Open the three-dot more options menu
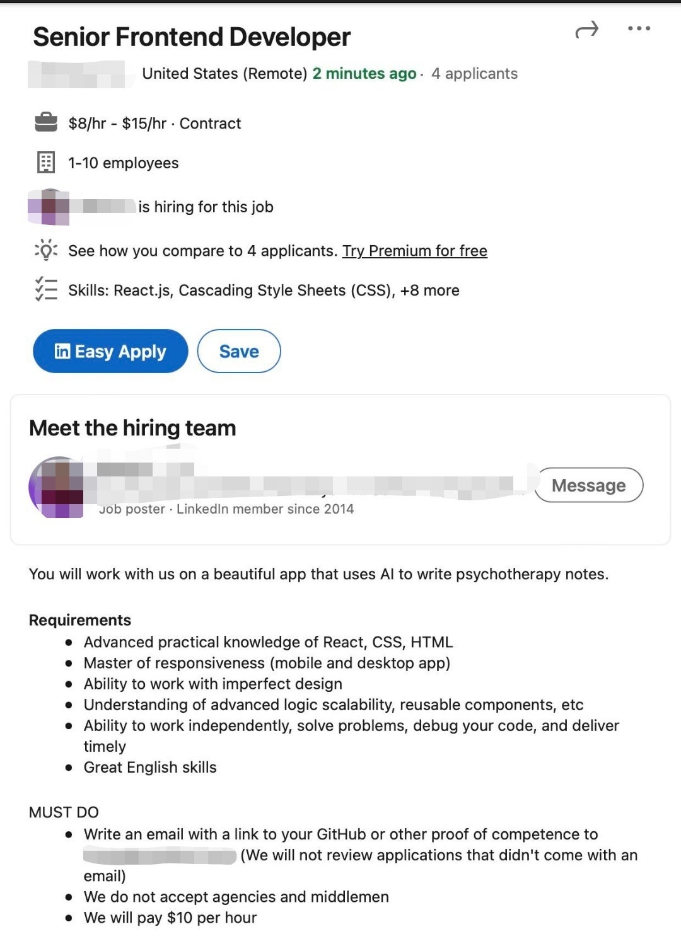The height and width of the screenshot is (939, 681). click(639, 28)
